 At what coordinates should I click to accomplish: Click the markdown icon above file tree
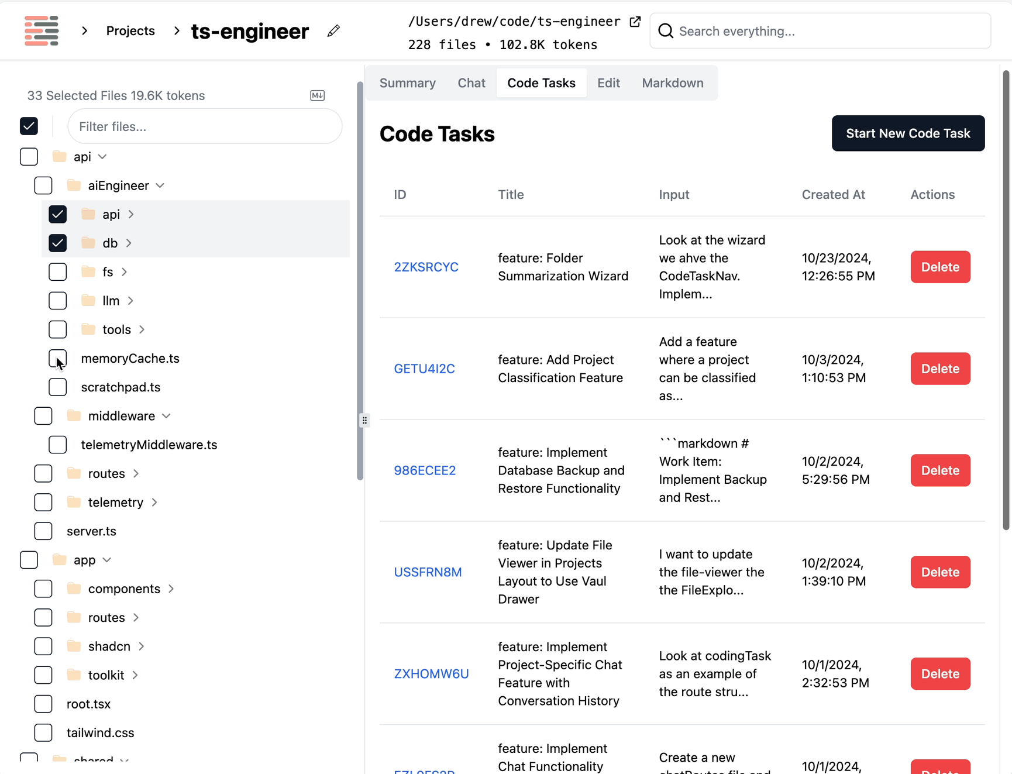tap(317, 95)
